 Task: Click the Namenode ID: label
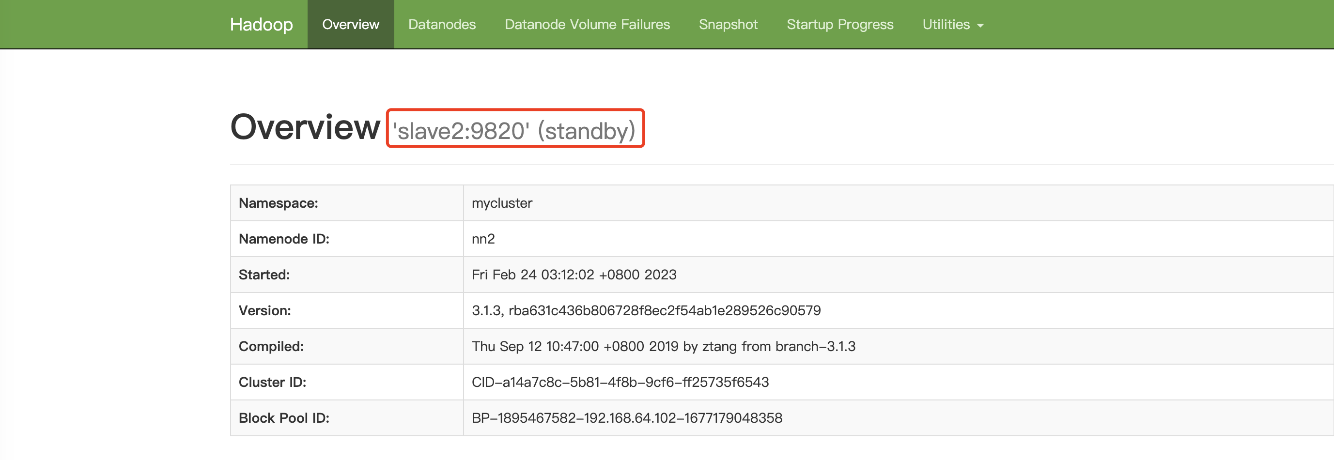tap(284, 239)
